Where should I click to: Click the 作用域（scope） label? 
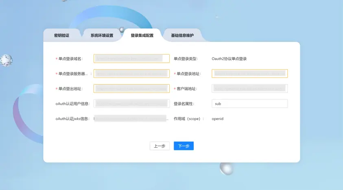189,119
